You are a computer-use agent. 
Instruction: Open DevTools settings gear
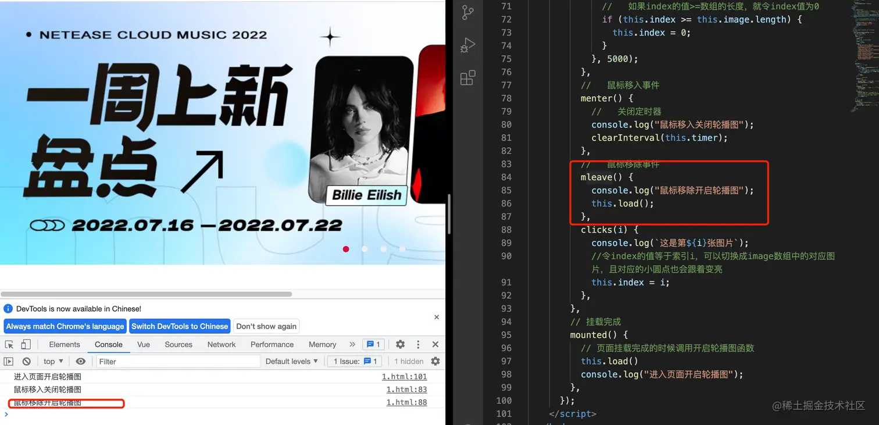(x=400, y=344)
